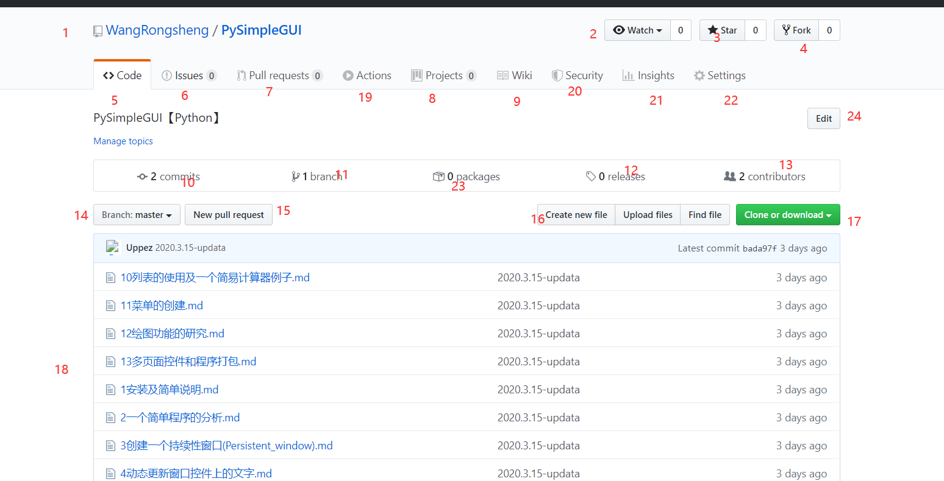Open file 4动态更新窗口控件上的文字.md
This screenshot has height=481, width=944.
coord(196,474)
